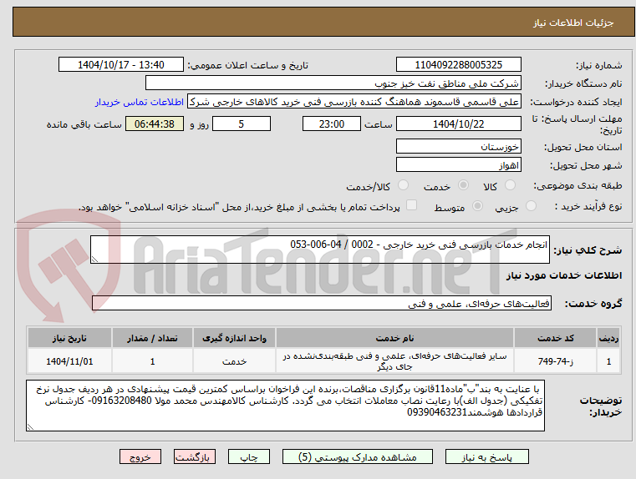This screenshot has height=479, width=636.
Task: Select the 'کالا' radio button
Action: [x=510, y=185]
